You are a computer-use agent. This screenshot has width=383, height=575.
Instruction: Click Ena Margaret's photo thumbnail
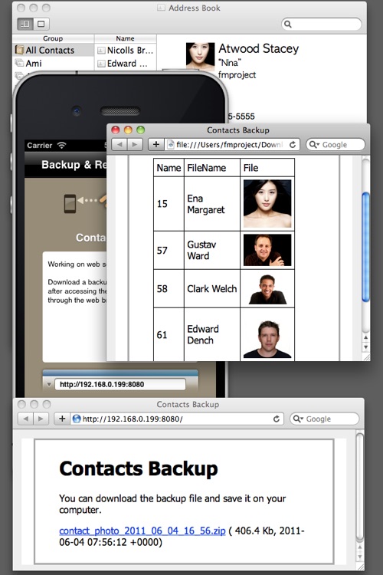(267, 203)
